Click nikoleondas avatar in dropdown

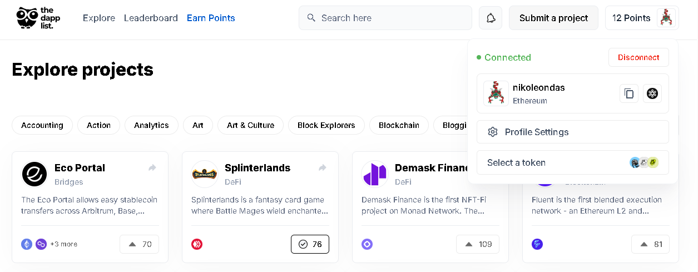(496, 93)
